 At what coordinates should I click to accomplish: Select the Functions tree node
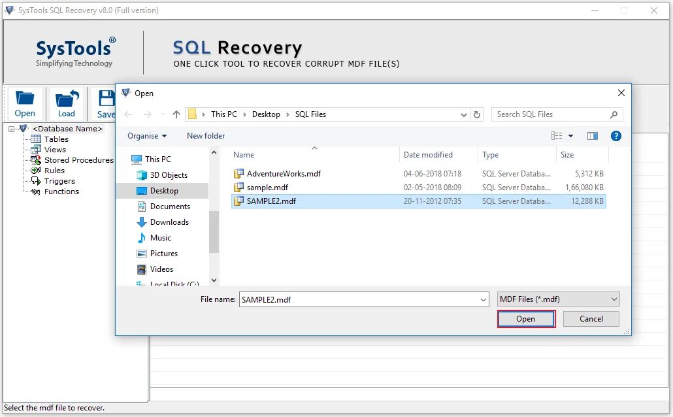(x=62, y=192)
